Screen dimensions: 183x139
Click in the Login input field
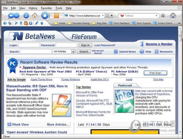tap(29, 45)
